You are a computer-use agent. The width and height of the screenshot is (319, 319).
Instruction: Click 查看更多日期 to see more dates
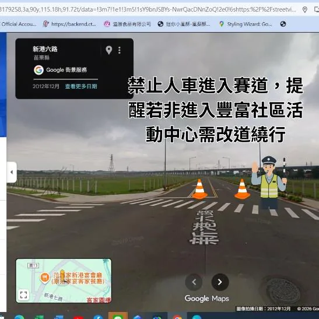point(81,86)
